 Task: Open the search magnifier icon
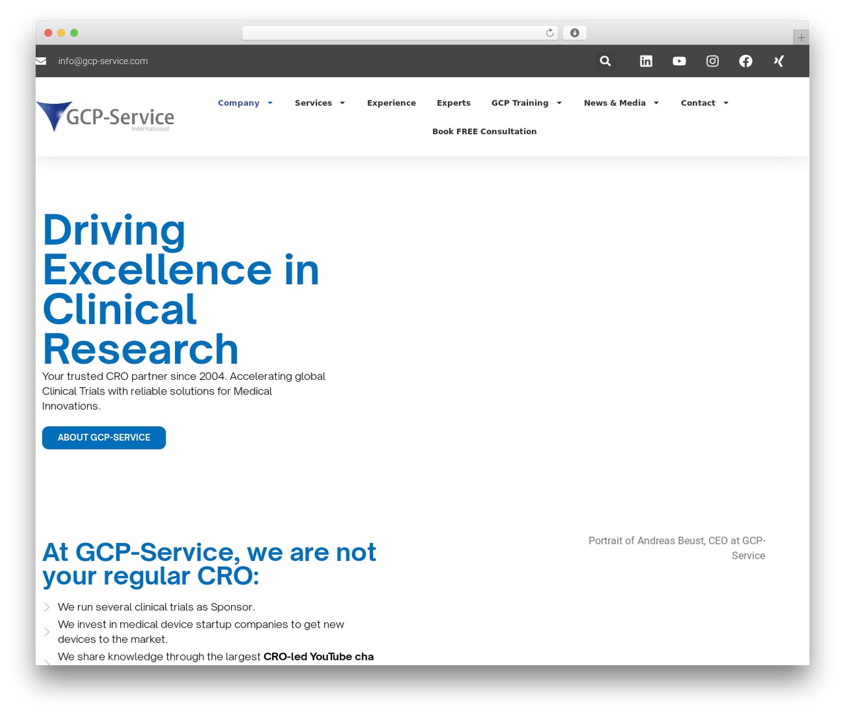[x=605, y=61]
